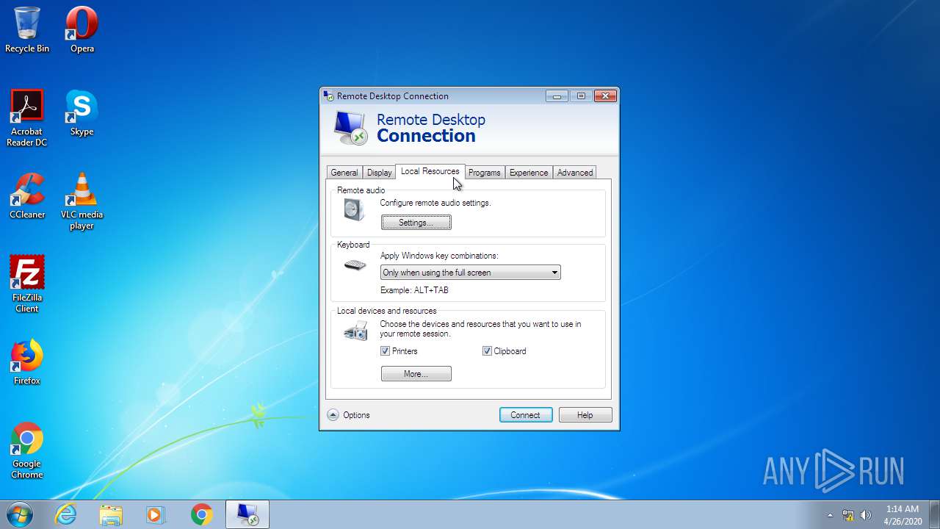Click Remote Desktop Connection taskbar button
Screen dimensions: 940x529
pos(247,514)
